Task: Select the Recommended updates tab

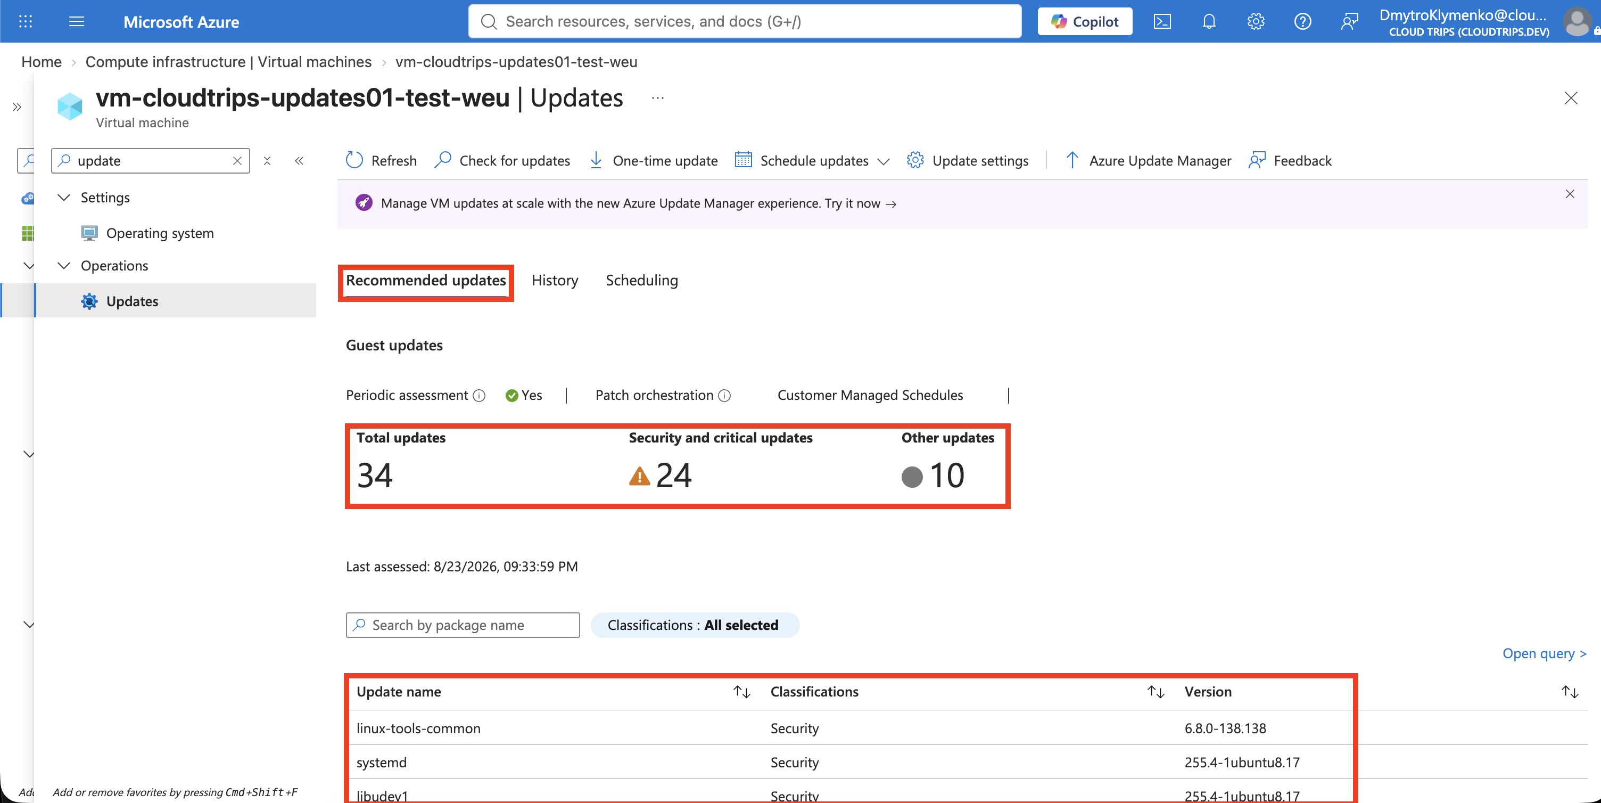Action: tap(426, 281)
